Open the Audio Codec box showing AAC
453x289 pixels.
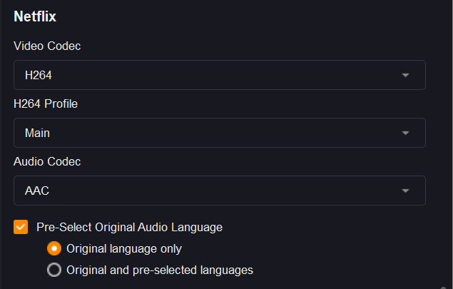(x=214, y=191)
